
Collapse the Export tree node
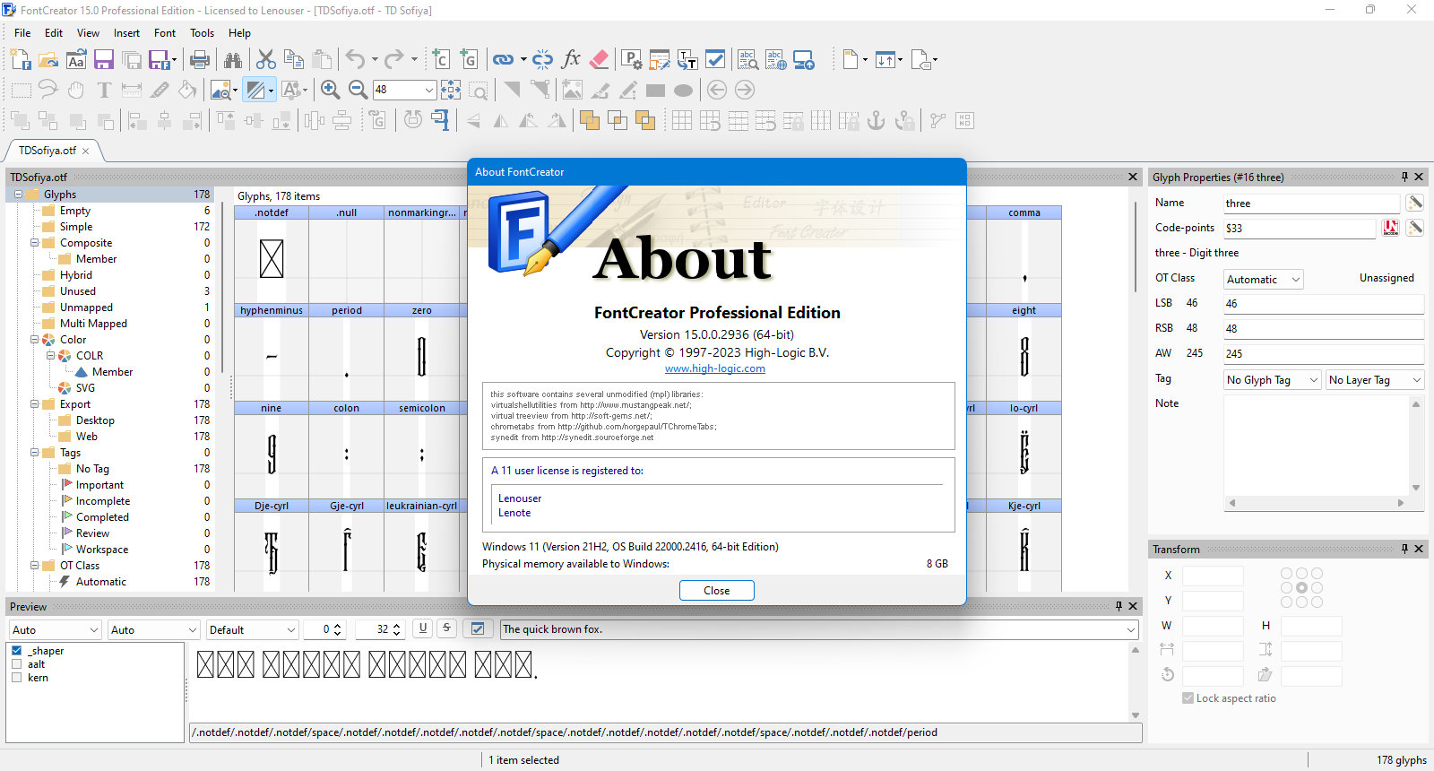click(34, 404)
